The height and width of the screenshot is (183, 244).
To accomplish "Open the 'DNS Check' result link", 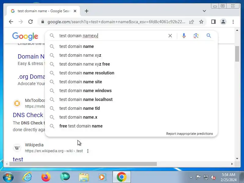I will 28,115.
